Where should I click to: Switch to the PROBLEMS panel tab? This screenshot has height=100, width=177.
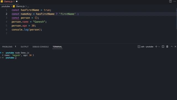pyautogui.click(x=7, y=47)
